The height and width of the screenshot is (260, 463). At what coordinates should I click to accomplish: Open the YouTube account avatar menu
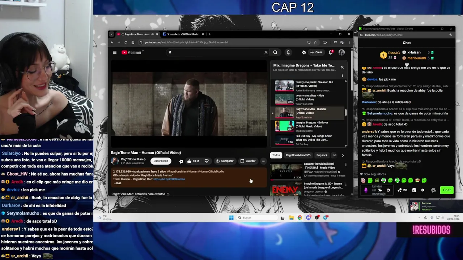click(x=341, y=52)
